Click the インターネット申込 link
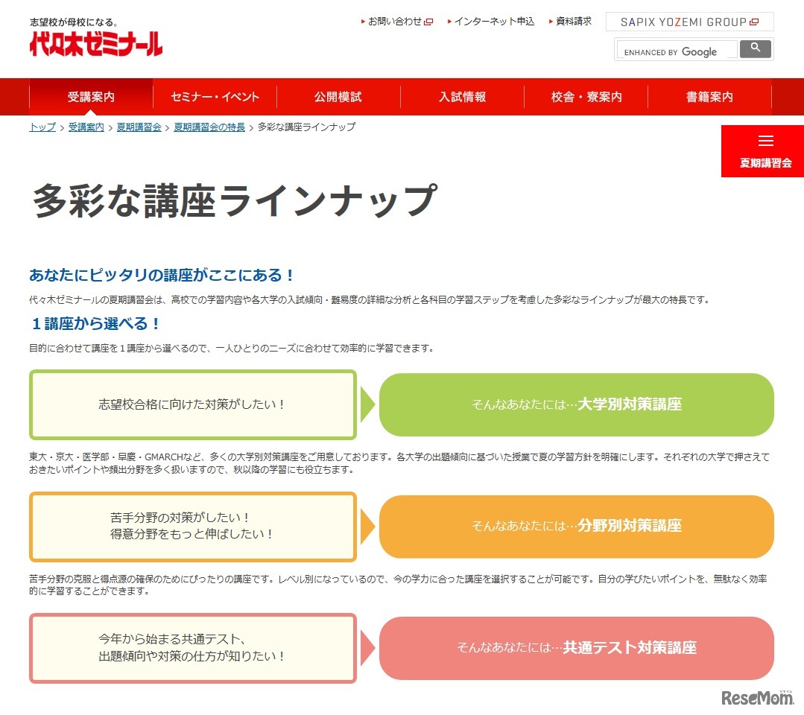804x715 pixels. coord(495,22)
